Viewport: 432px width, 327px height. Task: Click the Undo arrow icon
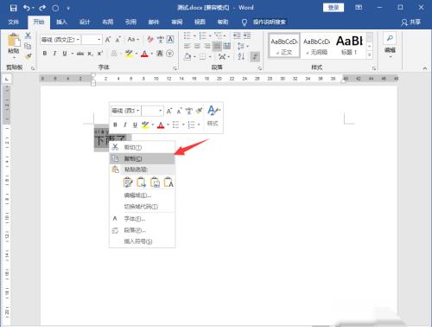click(x=27, y=8)
